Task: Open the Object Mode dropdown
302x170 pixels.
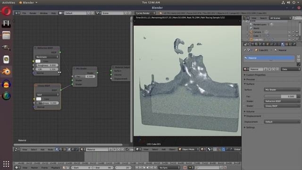Action: click(x=189, y=149)
